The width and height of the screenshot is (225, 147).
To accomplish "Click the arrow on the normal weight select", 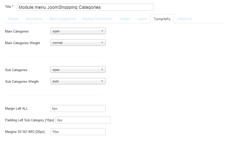I will point(102,43).
